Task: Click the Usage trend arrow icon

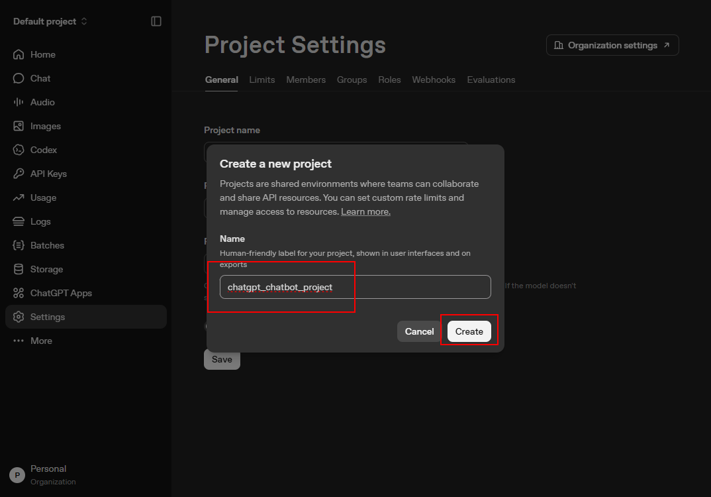Action: coord(19,198)
